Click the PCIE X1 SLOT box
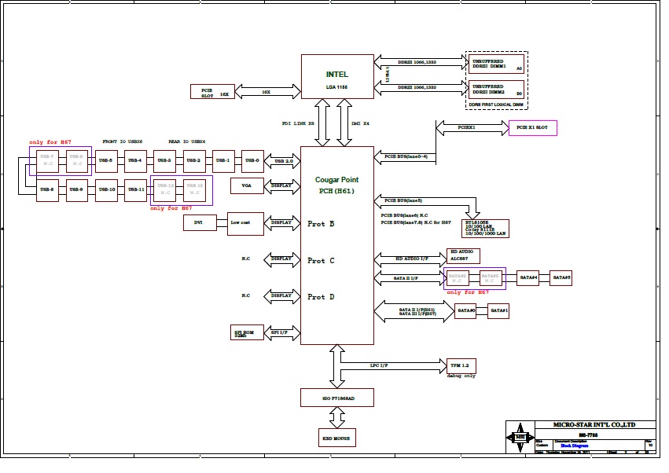Screen dimensions: 669x473 pyautogui.click(x=533, y=127)
